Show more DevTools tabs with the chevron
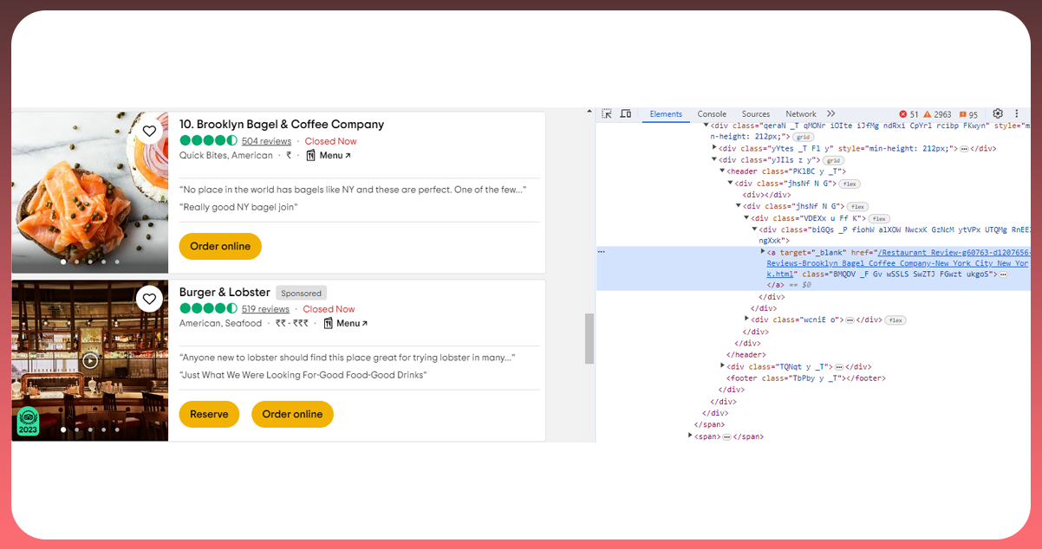The height and width of the screenshot is (549, 1042). pyautogui.click(x=830, y=113)
